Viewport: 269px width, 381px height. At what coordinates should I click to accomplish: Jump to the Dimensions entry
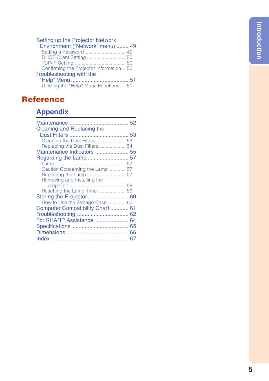coord(51,232)
